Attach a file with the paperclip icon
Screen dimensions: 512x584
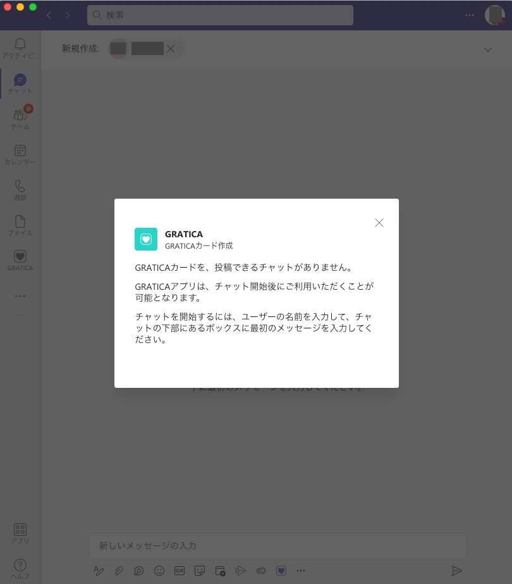click(x=119, y=571)
